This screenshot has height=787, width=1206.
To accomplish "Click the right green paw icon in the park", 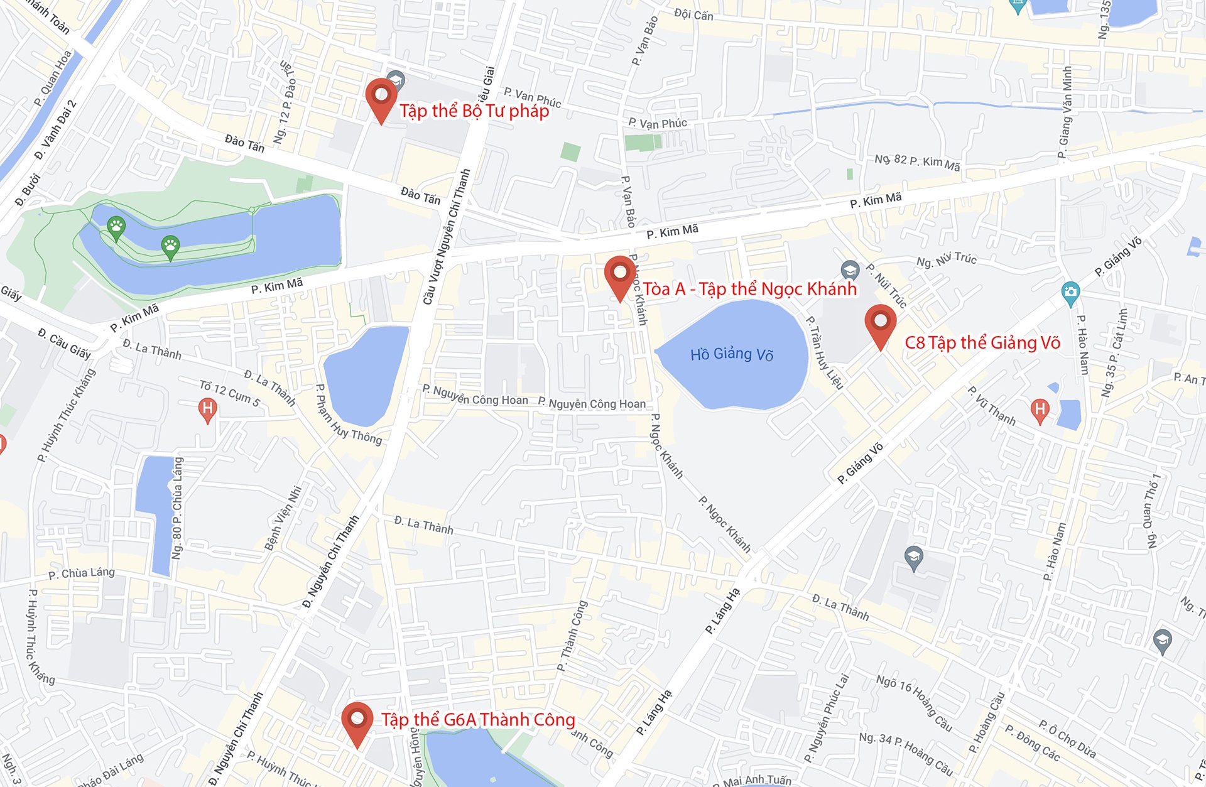I will click(x=170, y=247).
